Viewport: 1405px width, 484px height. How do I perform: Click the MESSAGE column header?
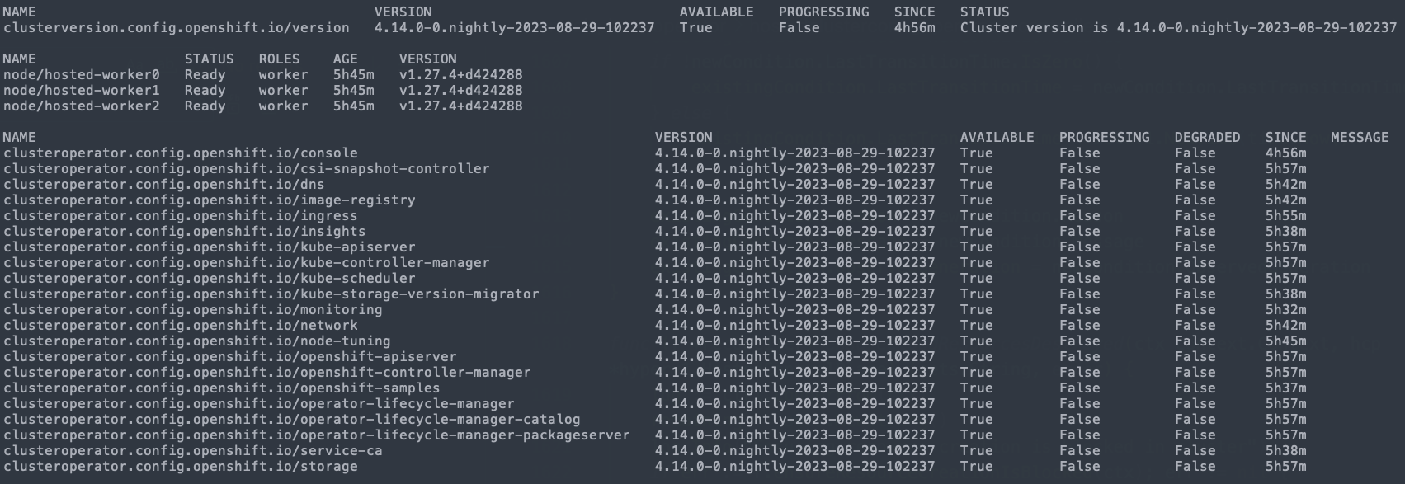[1360, 138]
